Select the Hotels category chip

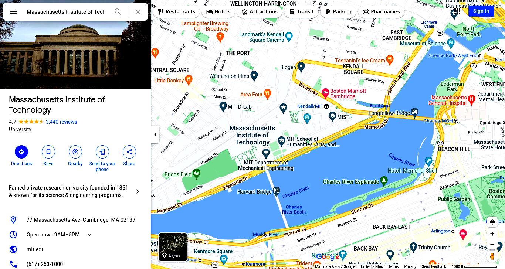point(218,12)
